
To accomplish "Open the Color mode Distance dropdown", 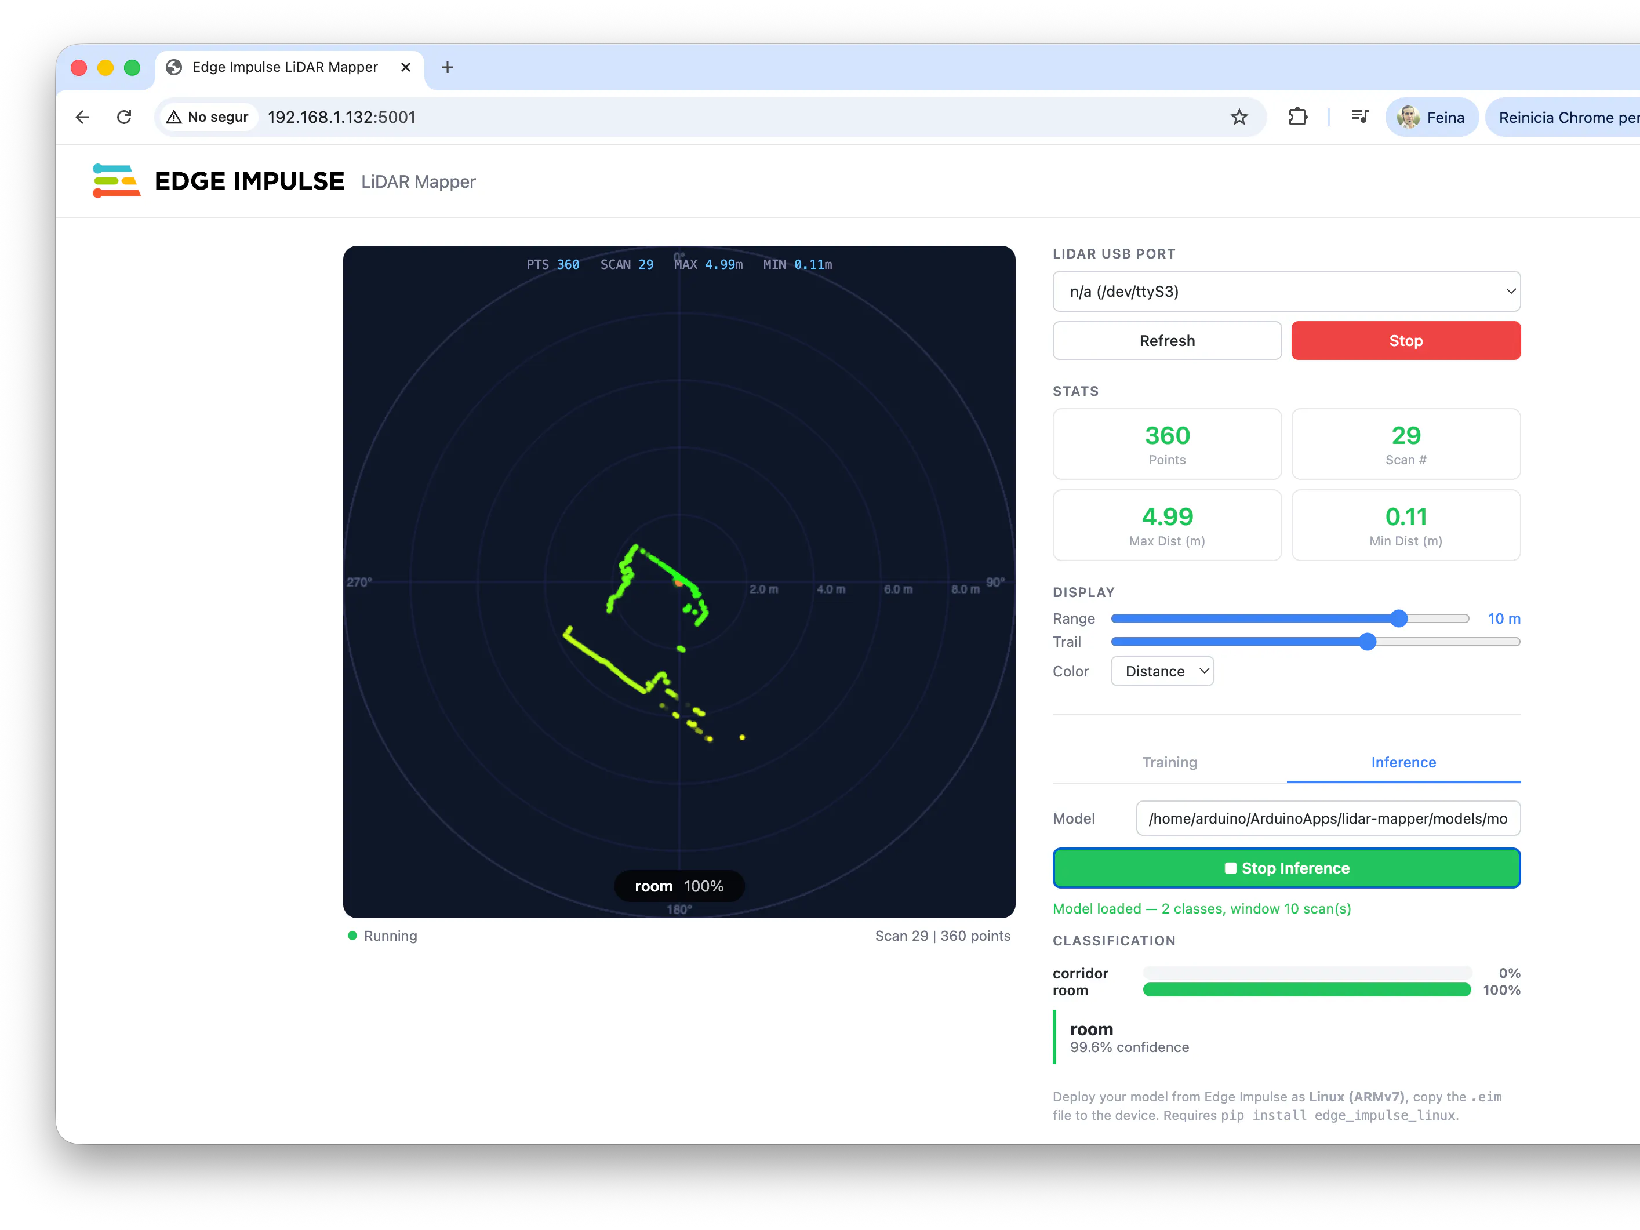I will (x=1162, y=671).
